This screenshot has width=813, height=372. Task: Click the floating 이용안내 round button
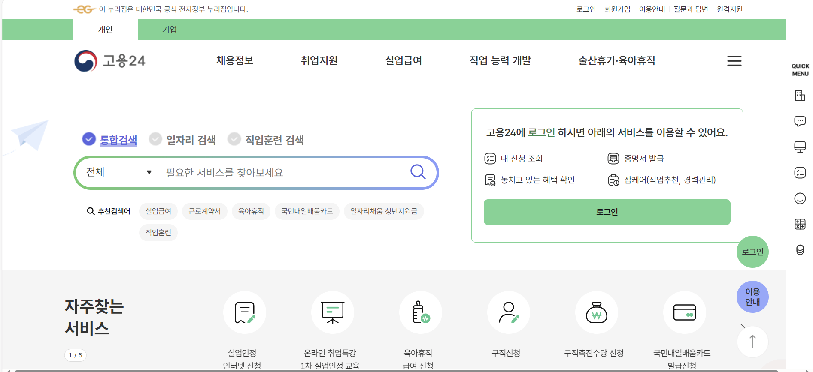click(752, 297)
